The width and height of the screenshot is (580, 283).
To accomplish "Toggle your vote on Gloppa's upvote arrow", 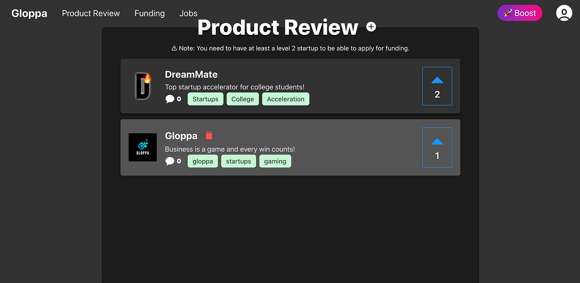I will pos(437,142).
